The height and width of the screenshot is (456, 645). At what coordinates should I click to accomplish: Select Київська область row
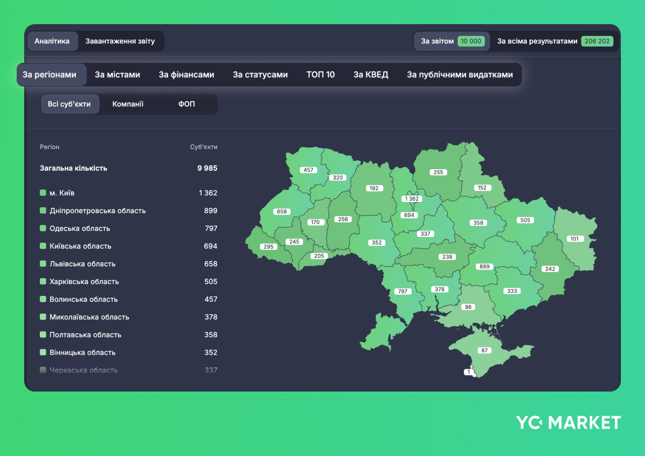pos(128,246)
